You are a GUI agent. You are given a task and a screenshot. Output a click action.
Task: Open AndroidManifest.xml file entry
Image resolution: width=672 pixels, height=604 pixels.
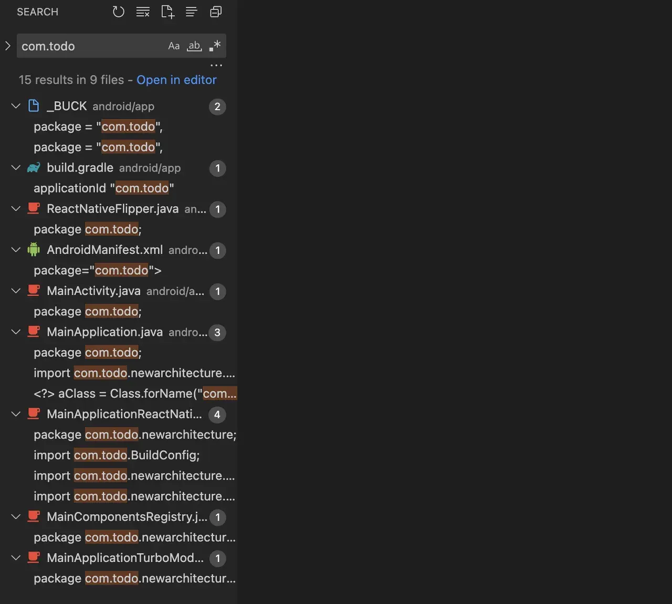(x=119, y=250)
